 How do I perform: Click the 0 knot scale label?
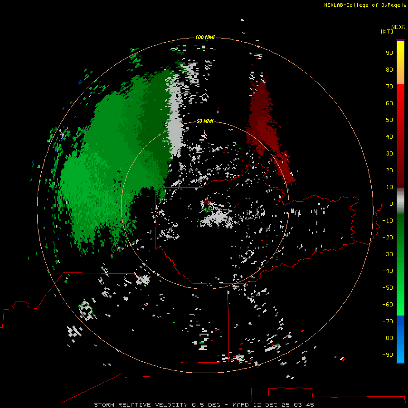click(x=391, y=204)
